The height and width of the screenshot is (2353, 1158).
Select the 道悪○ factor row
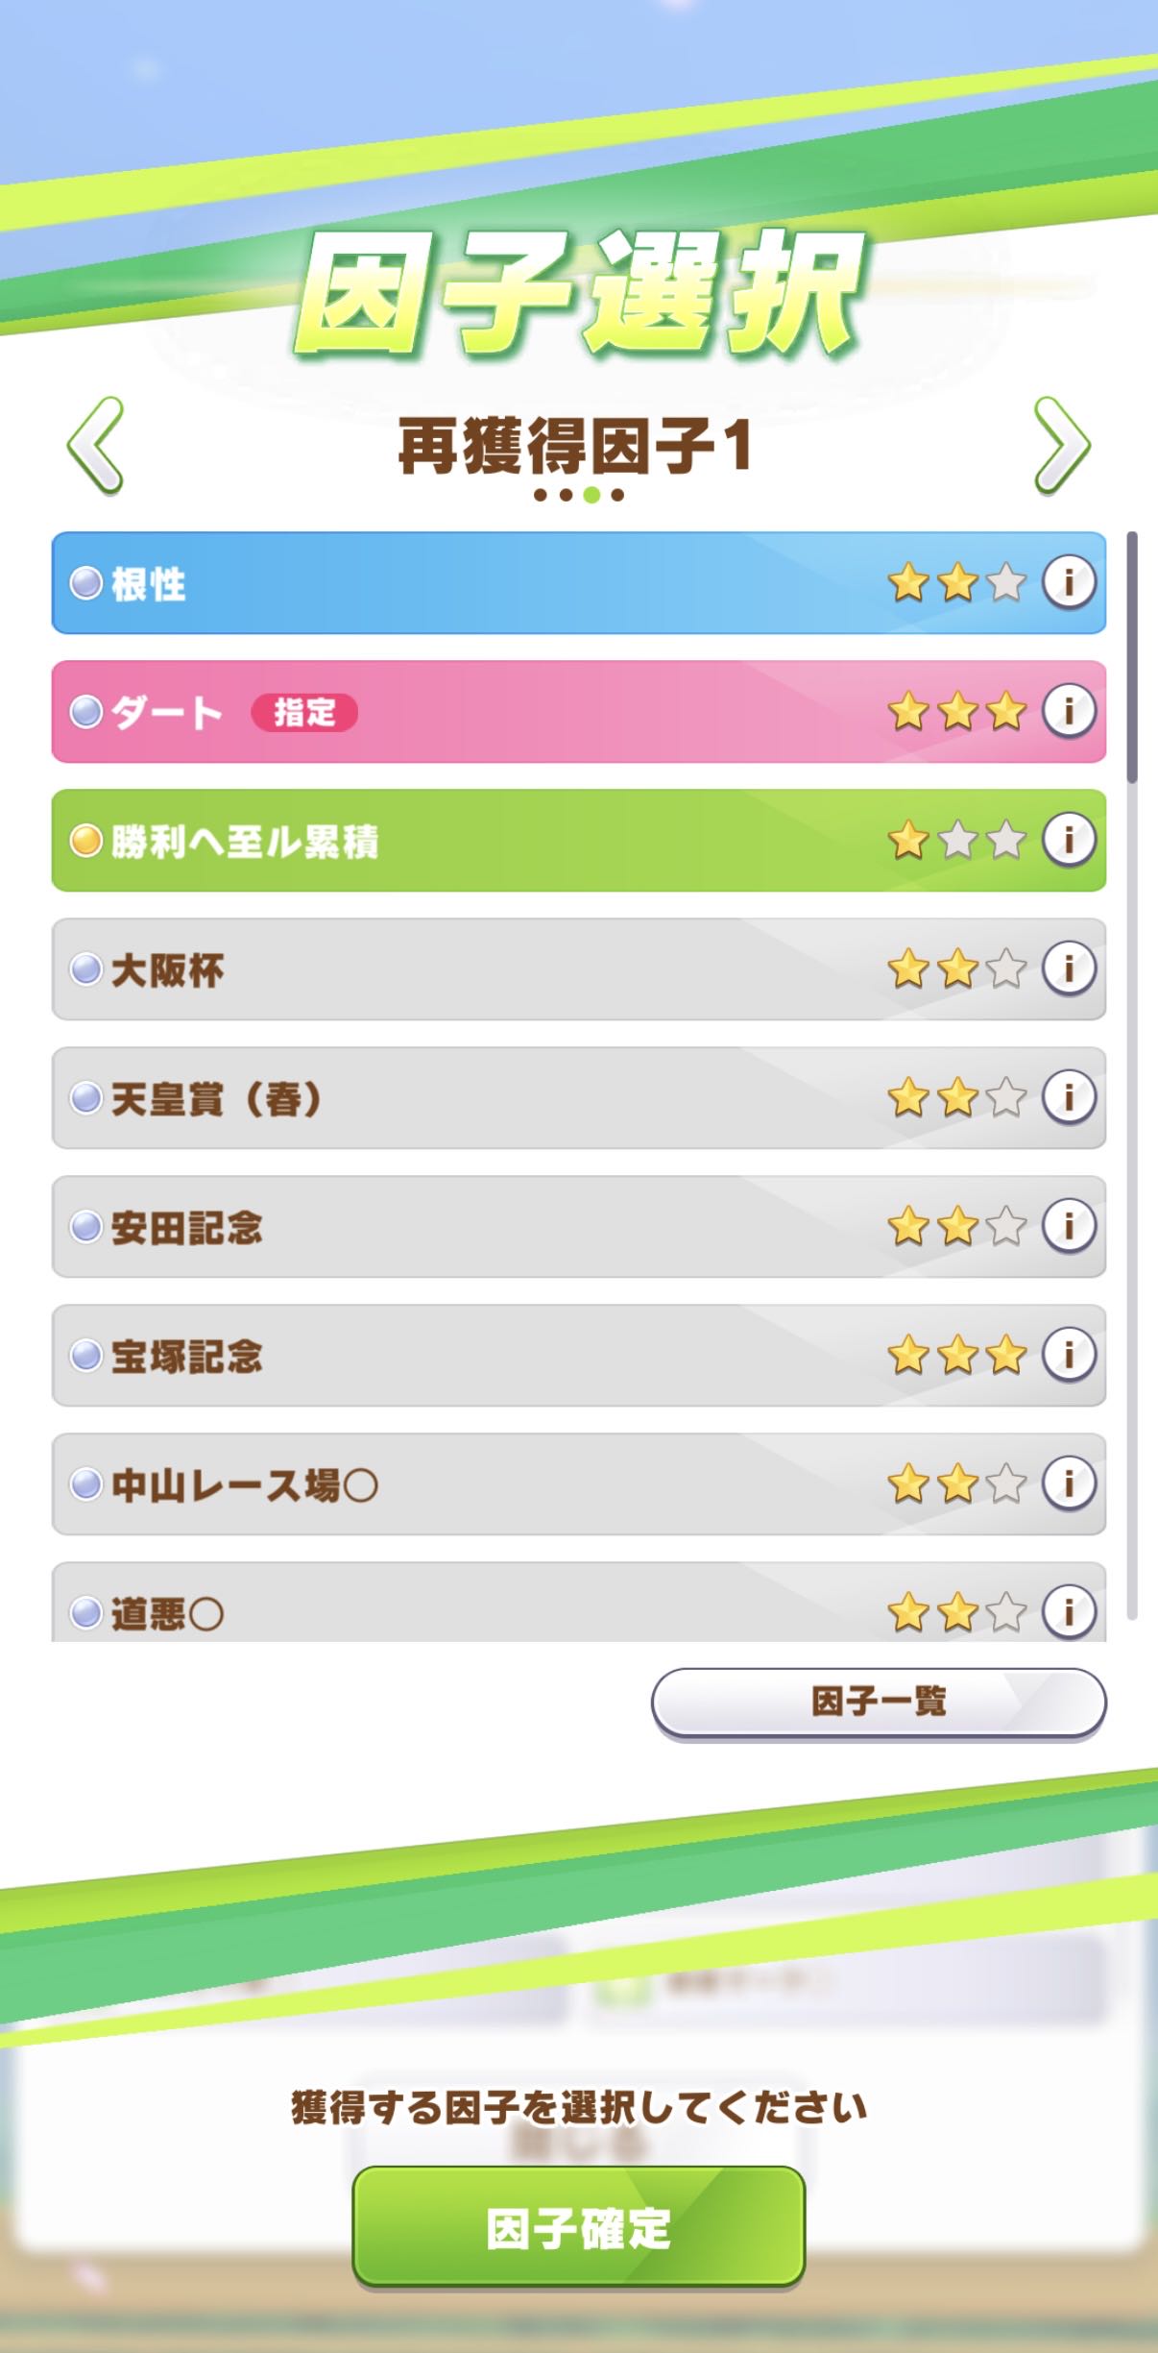(480, 1608)
